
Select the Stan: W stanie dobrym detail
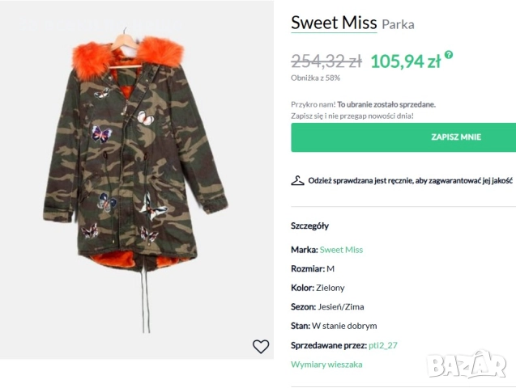pyautogui.click(x=334, y=326)
